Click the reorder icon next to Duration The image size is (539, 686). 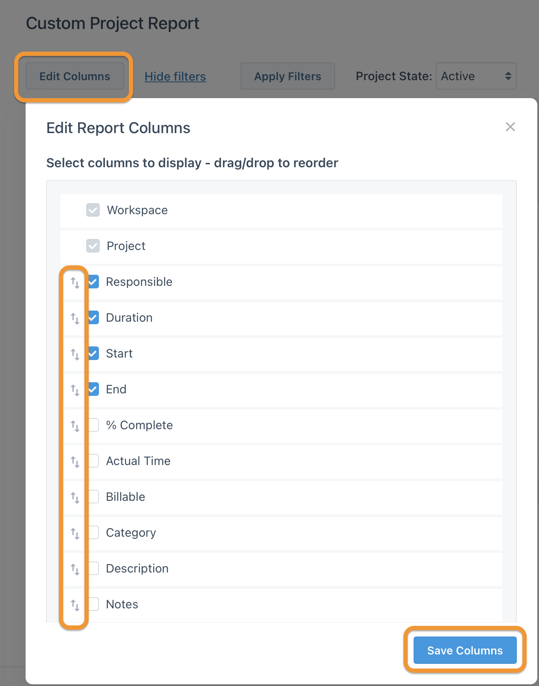tap(75, 318)
